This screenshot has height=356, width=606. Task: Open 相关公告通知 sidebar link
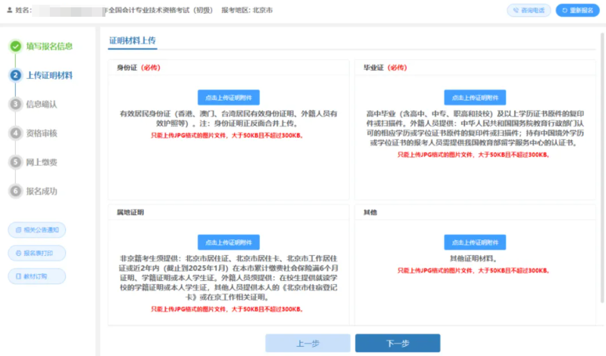[37, 230]
